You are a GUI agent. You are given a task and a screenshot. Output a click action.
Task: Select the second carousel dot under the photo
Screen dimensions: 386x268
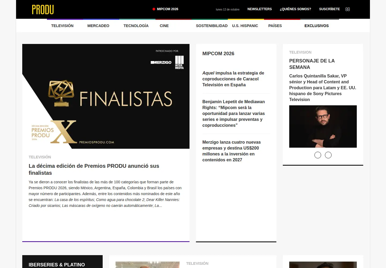click(x=328, y=155)
